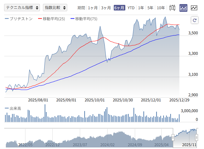
Task: Switch to candlestick chart type
Action: click(173, 8)
